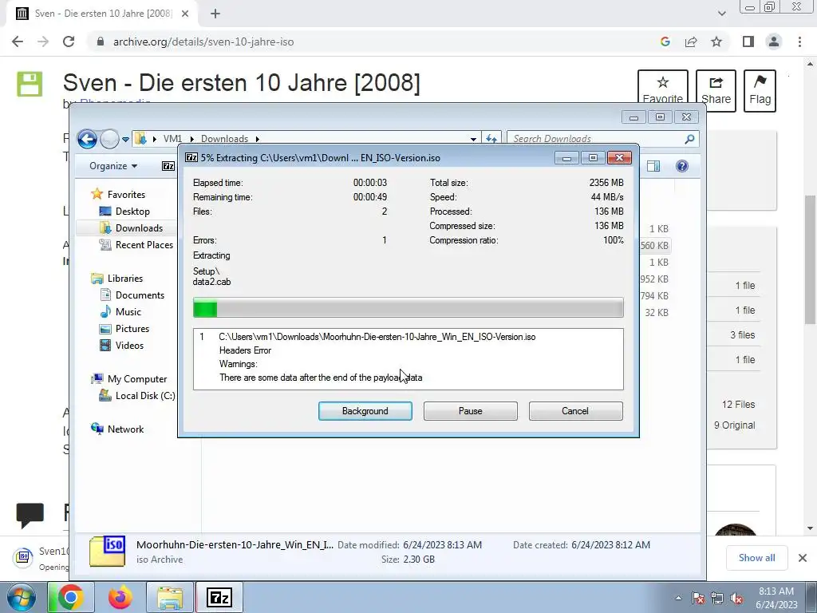
Task: Click Share on the archive.org page
Action: (x=716, y=91)
